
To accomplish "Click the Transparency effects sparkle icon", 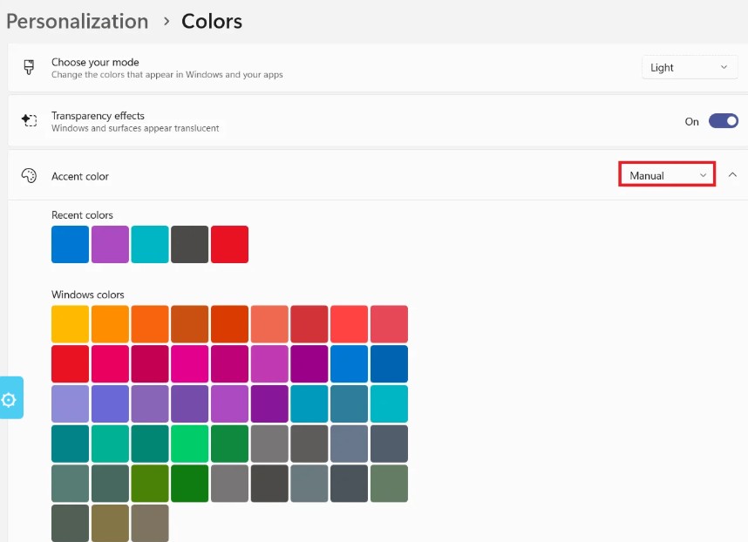I will click(x=29, y=121).
